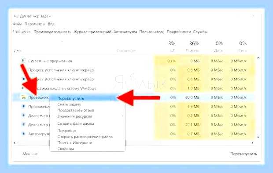Click the icon of the Диспетчер row using 0,2 МБ
Viewport: 273px width, 173px height.
click(23, 115)
